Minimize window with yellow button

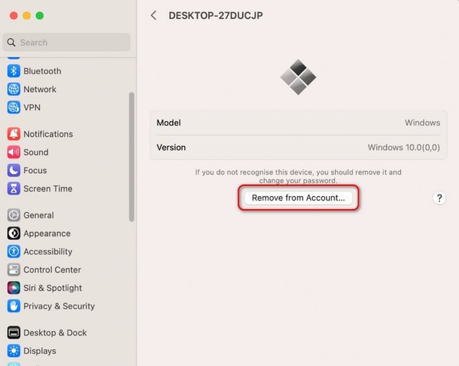click(27, 15)
